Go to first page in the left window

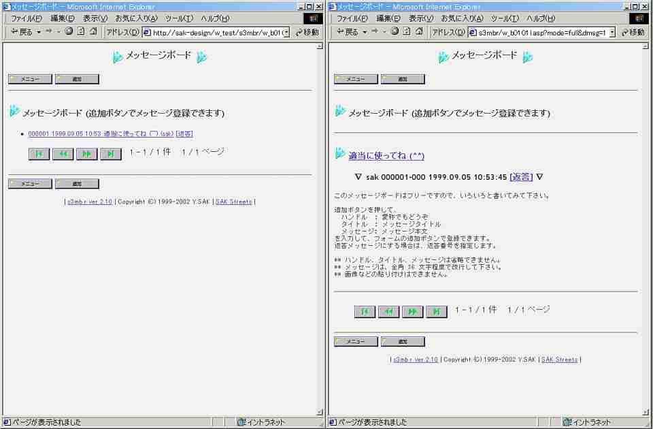click(x=39, y=154)
